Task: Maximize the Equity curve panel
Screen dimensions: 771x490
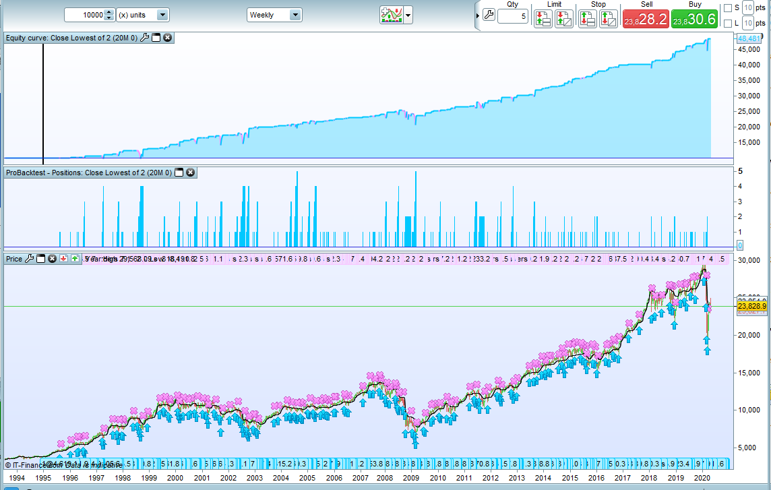Action: click(x=156, y=38)
